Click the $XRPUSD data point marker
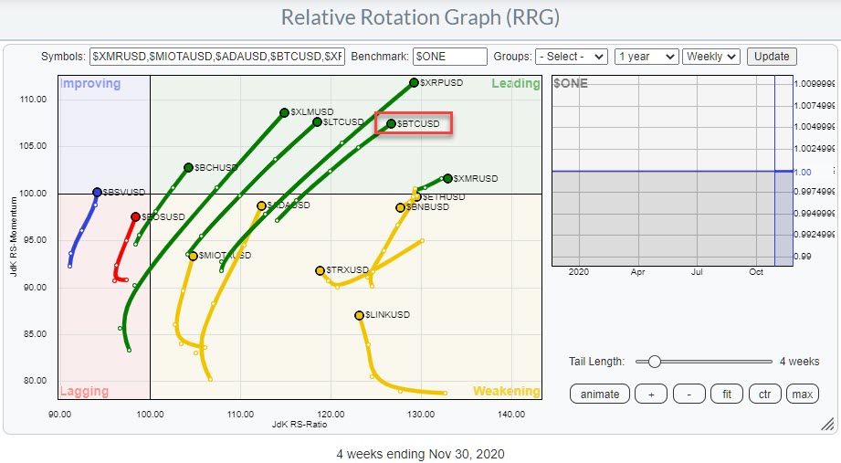The width and height of the screenshot is (841, 463). tap(414, 83)
